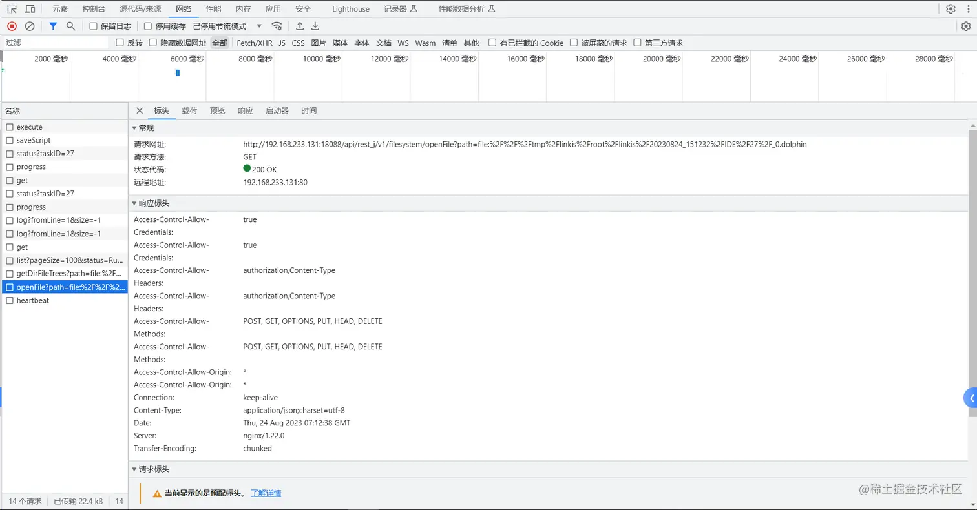This screenshot has width=977, height=510.
Task: Select the saveScript request row
Action: coord(64,140)
